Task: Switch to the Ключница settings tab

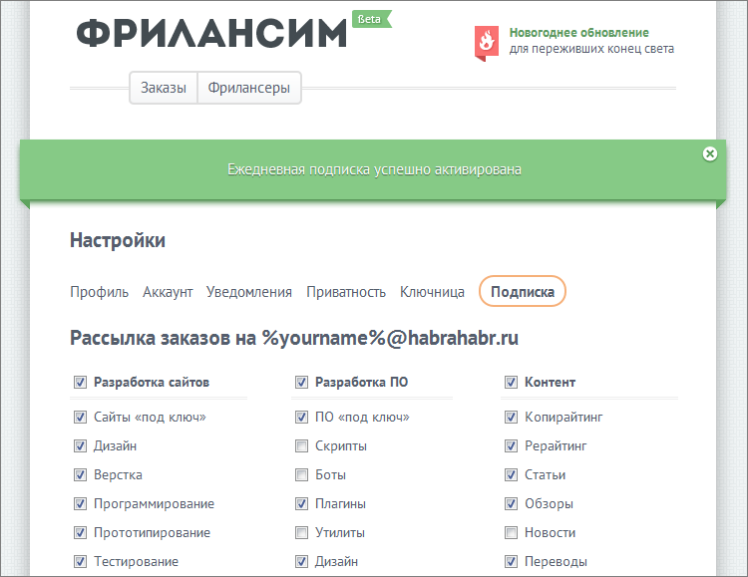Action: [432, 291]
